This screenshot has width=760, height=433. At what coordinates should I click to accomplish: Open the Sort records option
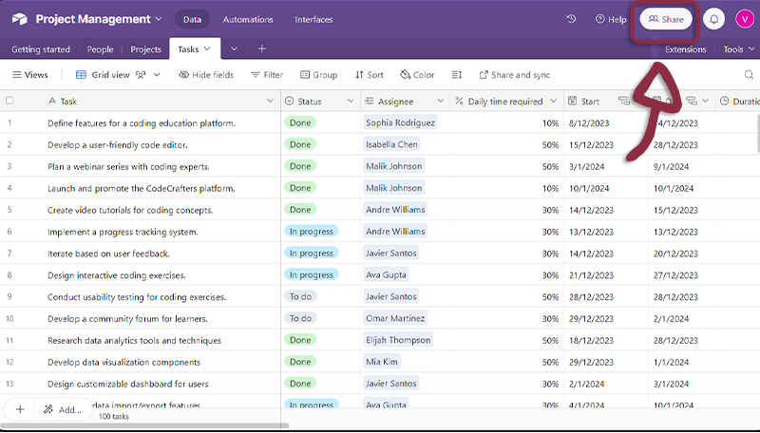point(370,75)
